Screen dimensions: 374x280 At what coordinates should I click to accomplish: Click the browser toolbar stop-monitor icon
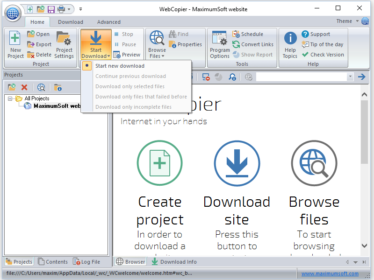tap(206, 77)
